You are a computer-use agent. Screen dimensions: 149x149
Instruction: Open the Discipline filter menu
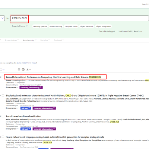45,40
